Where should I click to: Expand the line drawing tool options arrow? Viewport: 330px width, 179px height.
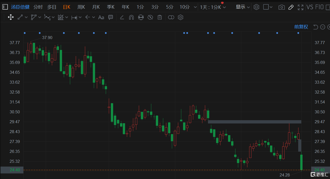pyautogui.click(x=26, y=17)
